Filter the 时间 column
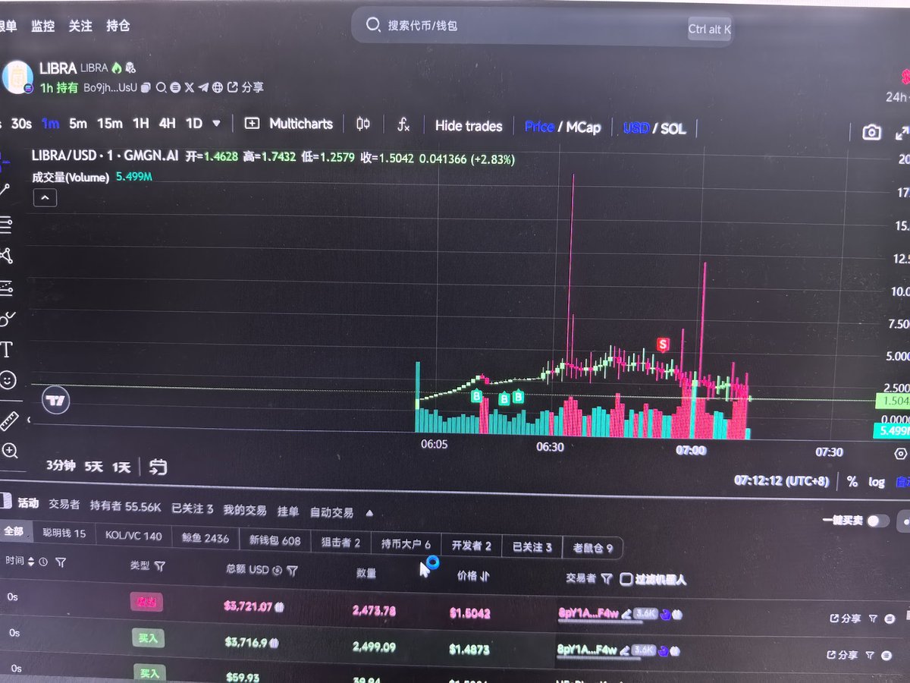Screen dimensions: 910x683 point(61,562)
